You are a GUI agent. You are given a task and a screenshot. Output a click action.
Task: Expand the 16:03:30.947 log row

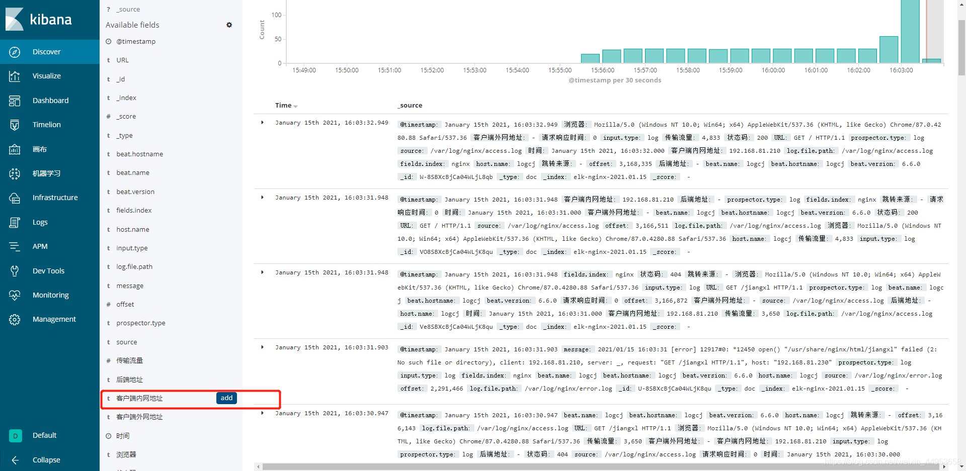(262, 413)
